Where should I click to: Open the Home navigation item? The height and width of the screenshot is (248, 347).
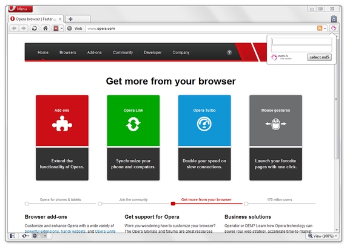click(x=43, y=52)
